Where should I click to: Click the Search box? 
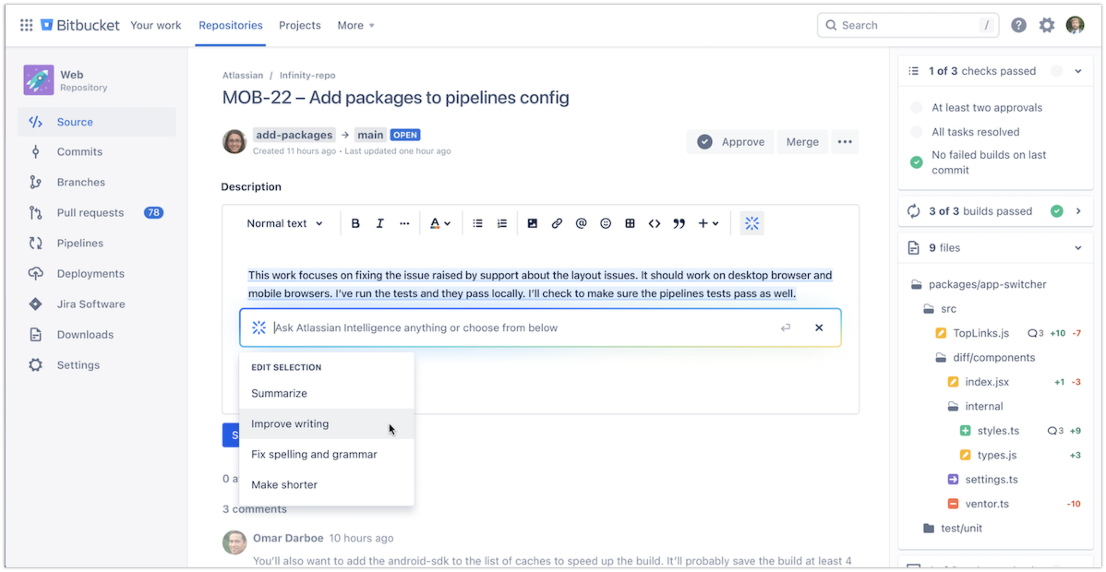click(x=908, y=25)
